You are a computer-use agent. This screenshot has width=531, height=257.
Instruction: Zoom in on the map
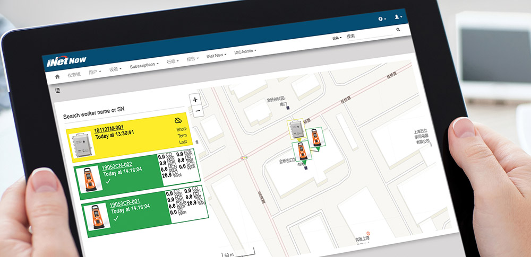pos(195,99)
